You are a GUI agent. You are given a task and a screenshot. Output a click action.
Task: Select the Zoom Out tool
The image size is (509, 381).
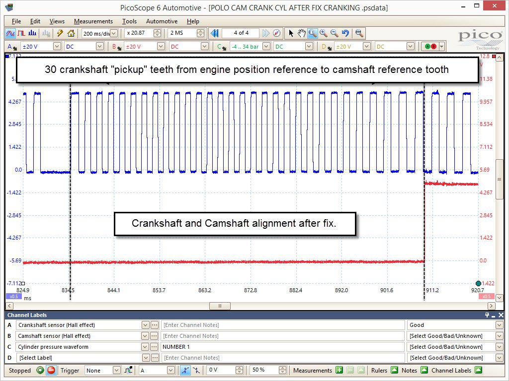coord(335,33)
